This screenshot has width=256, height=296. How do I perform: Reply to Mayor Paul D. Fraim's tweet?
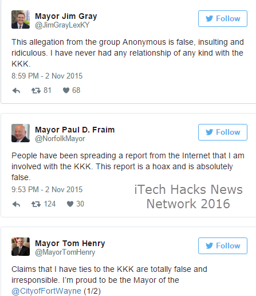pos(16,204)
